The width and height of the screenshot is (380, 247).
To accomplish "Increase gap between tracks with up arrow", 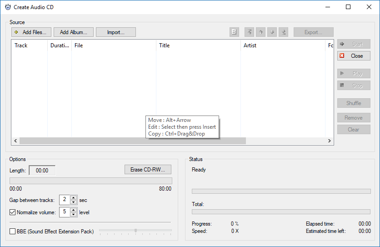I will pyautogui.click(x=73, y=197).
